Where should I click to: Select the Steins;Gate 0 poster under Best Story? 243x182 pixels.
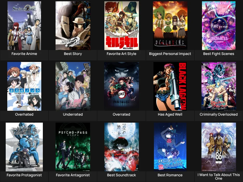pos(73,26)
